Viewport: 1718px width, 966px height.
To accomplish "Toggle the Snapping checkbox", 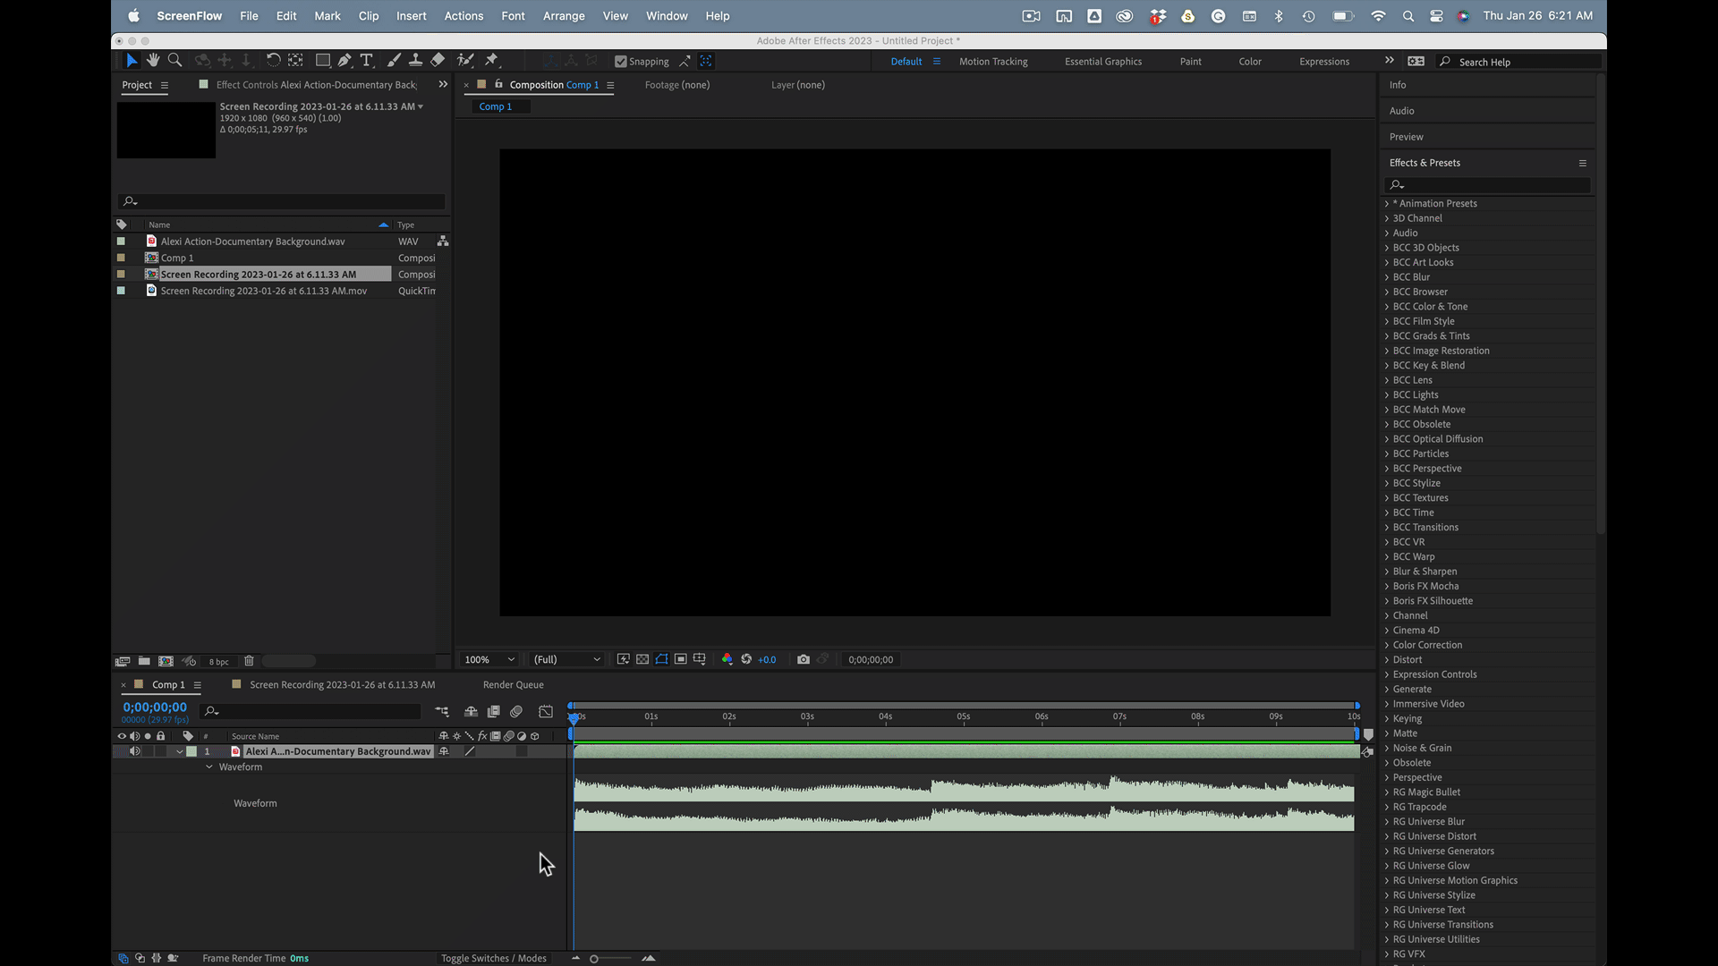I will pyautogui.click(x=621, y=62).
